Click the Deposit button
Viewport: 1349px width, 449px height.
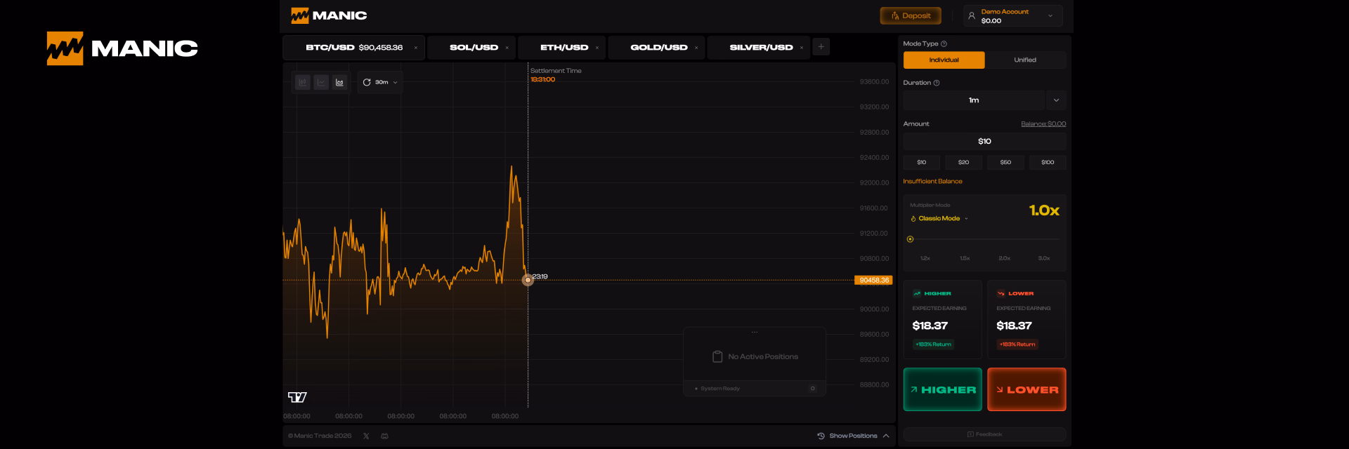point(910,15)
